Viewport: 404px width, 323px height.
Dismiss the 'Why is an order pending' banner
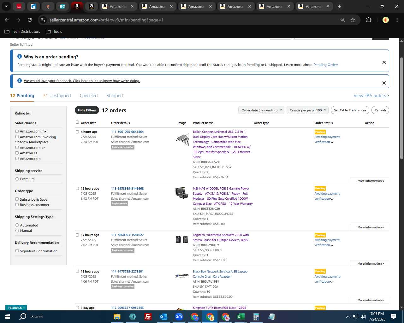click(x=384, y=62)
